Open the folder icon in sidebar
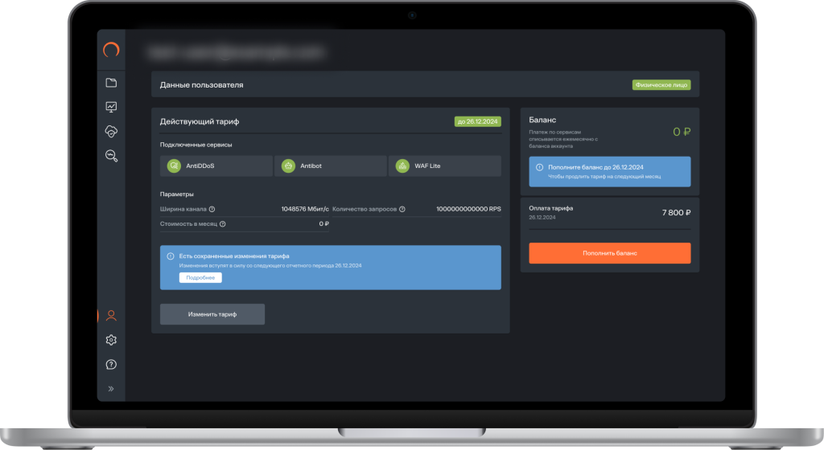Viewport: 824px width, 450px height. 111,83
